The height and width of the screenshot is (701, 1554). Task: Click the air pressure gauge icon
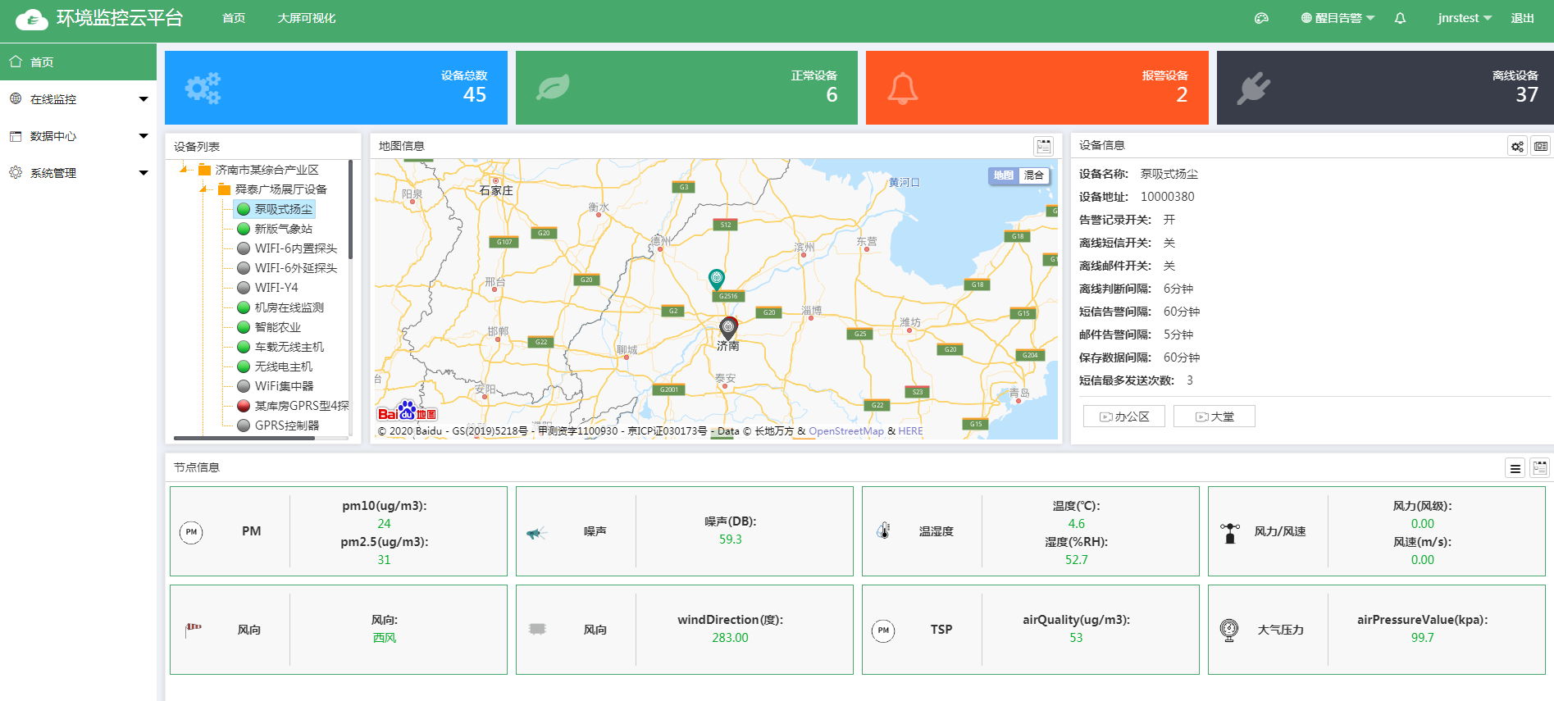click(1229, 630)
